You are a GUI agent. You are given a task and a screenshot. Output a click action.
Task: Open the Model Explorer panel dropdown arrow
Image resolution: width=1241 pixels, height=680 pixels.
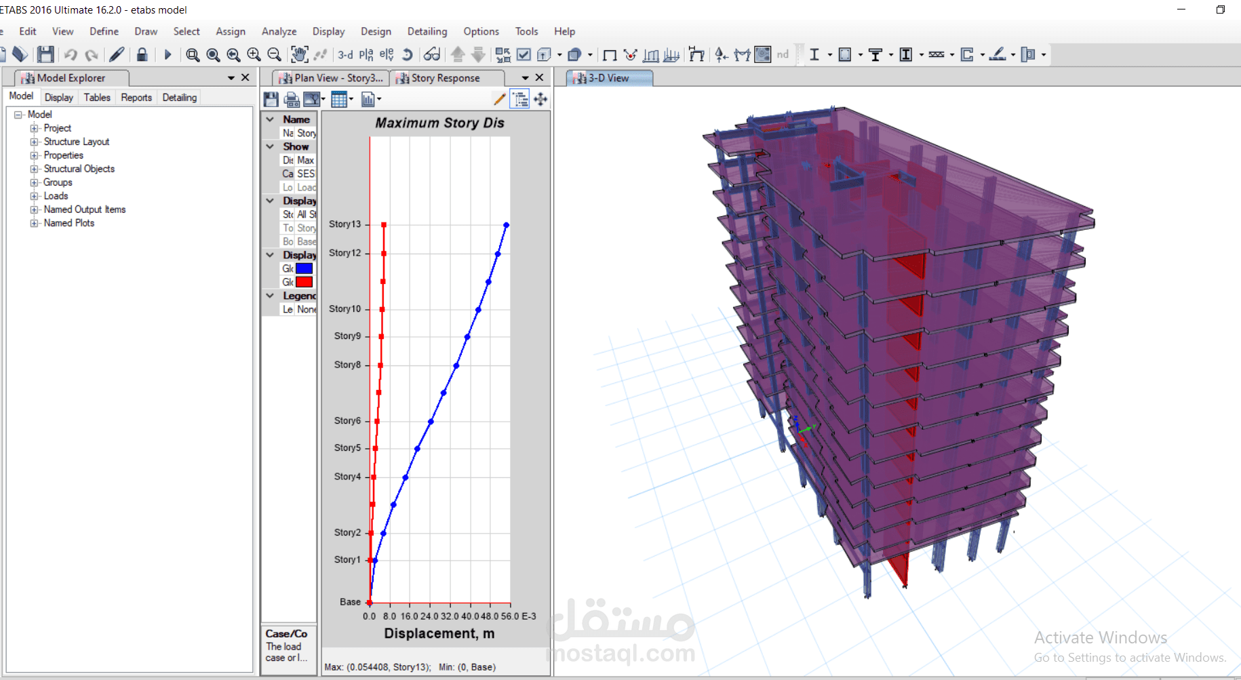231,78
